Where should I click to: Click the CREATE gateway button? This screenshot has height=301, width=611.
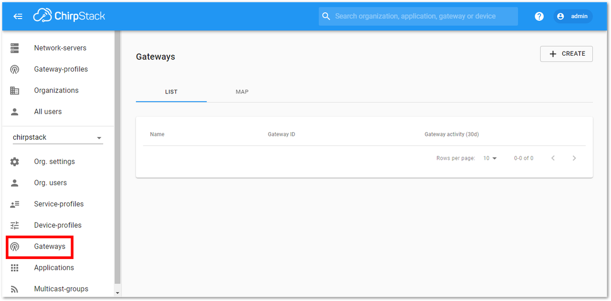coord(566,54)
